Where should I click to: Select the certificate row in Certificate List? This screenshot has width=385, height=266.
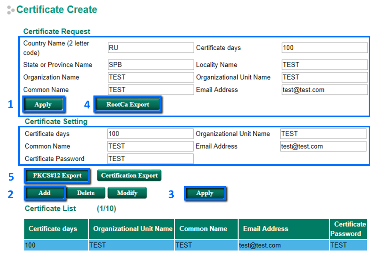pos(195,245)
